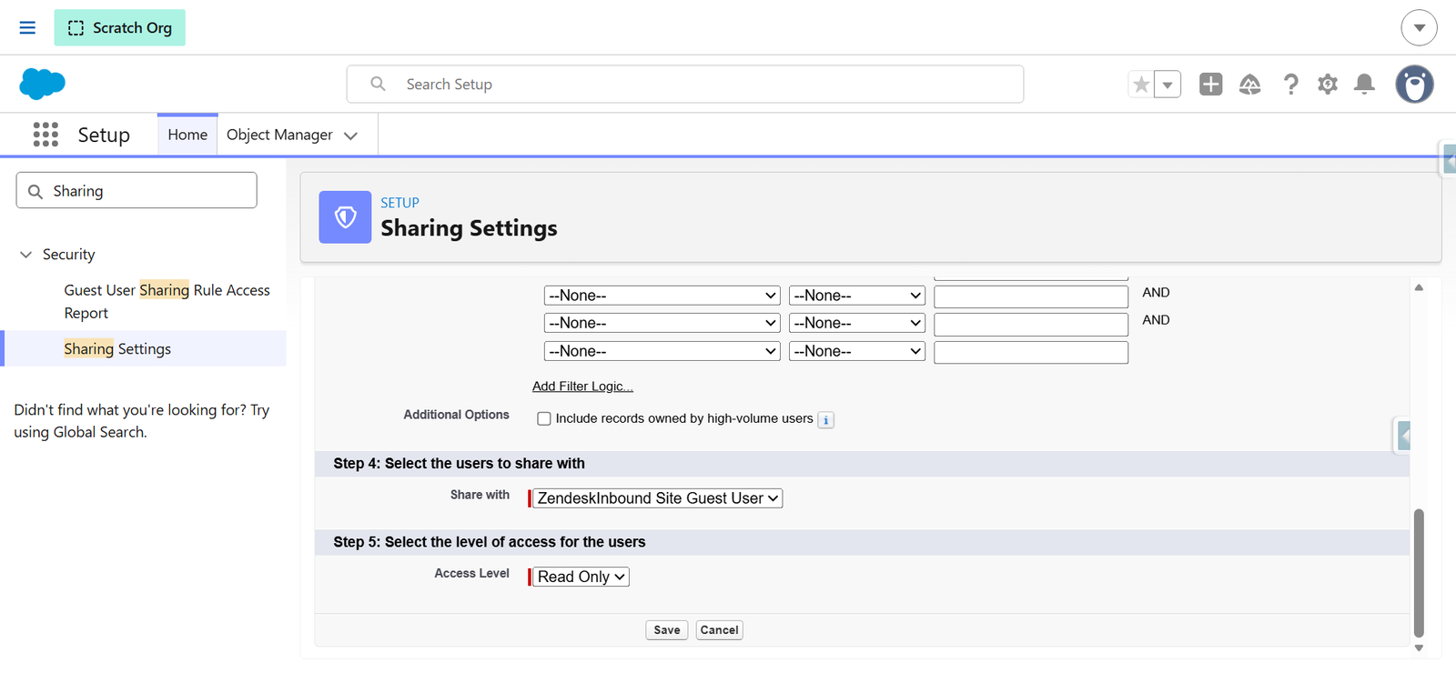Viewport: 1456px width, 673px height.
Task: Open the hamburger menu icon
Action: tap(27, 27)
